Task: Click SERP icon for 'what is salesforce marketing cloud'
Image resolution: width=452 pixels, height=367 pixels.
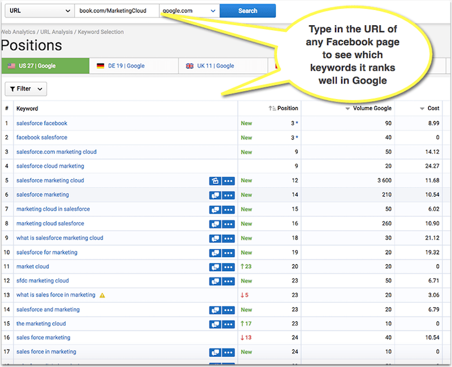Action: (215, 238)
